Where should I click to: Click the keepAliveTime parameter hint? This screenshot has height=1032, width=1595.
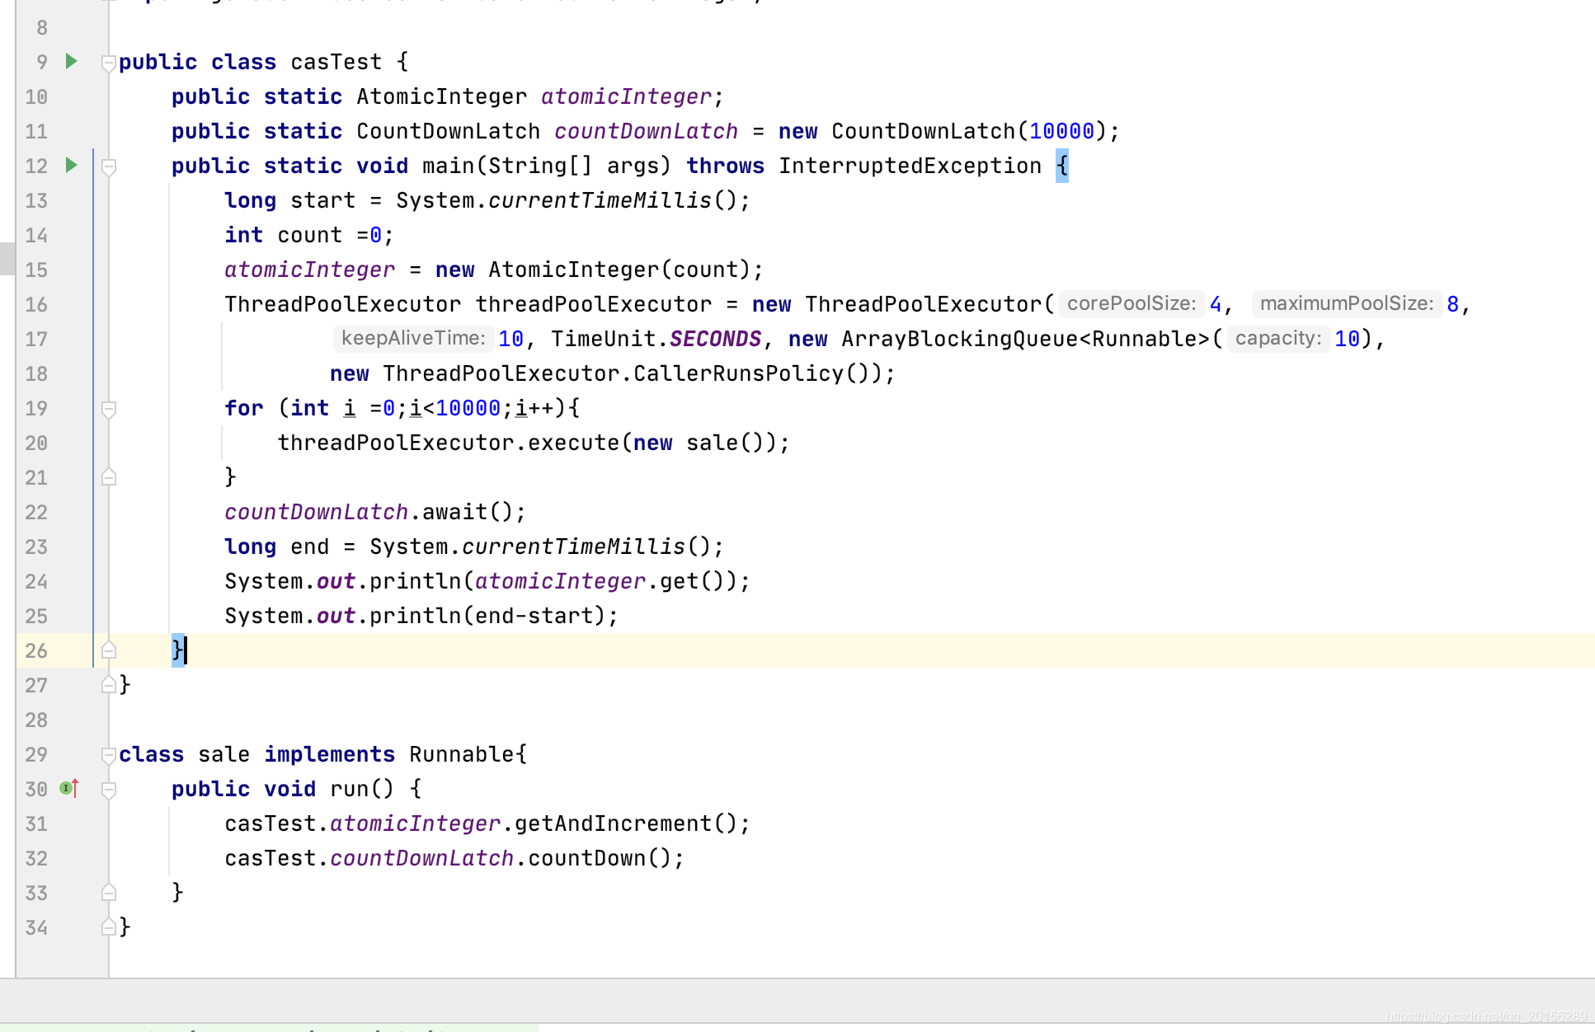click(x=413, y=339)
